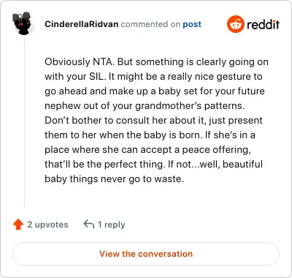Follow the blue "post" link
292x278 pixels.
tap(192, 24)
